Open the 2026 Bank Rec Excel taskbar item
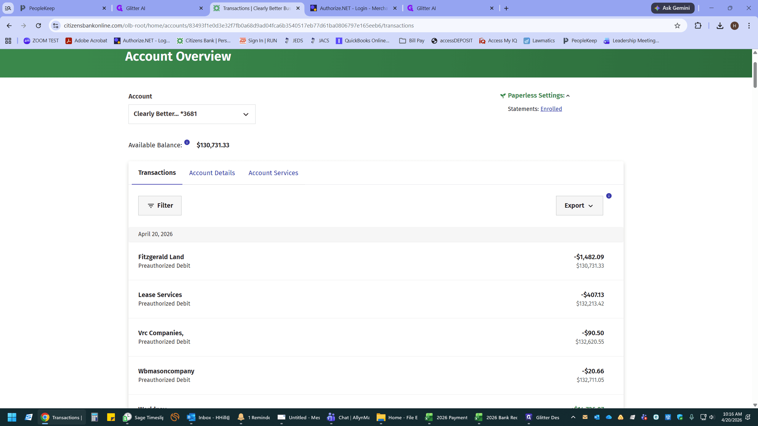 pyautogui.click(x=496, y=417)
